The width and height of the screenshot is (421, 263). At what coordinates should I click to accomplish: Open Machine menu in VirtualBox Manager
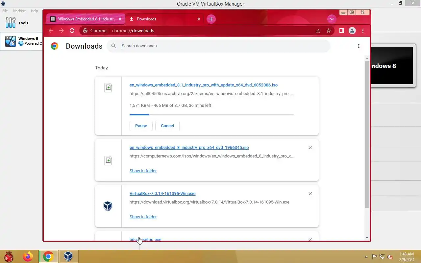pyautogui.click(x=19, y=11)
